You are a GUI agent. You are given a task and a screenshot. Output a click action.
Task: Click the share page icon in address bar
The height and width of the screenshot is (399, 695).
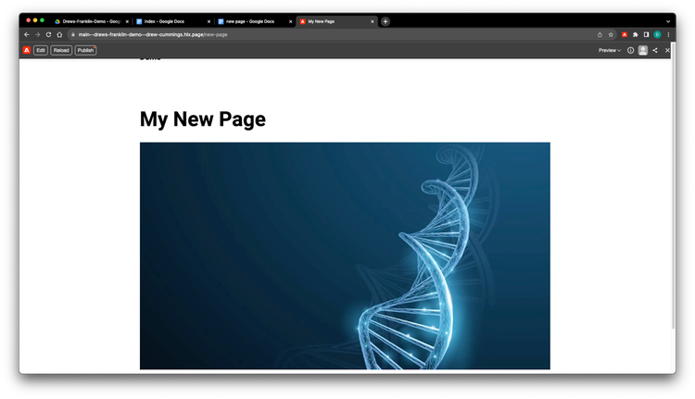600,34
